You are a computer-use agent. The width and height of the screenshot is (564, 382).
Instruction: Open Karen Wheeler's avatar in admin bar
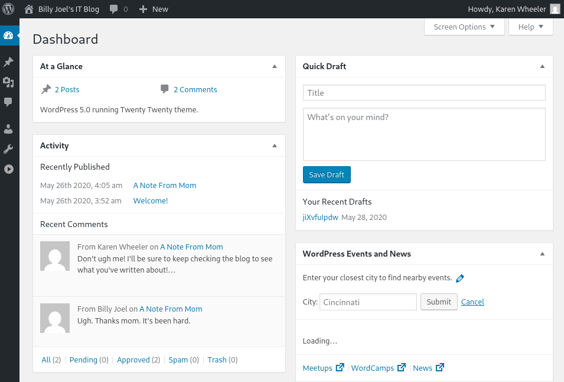[555, 9]
